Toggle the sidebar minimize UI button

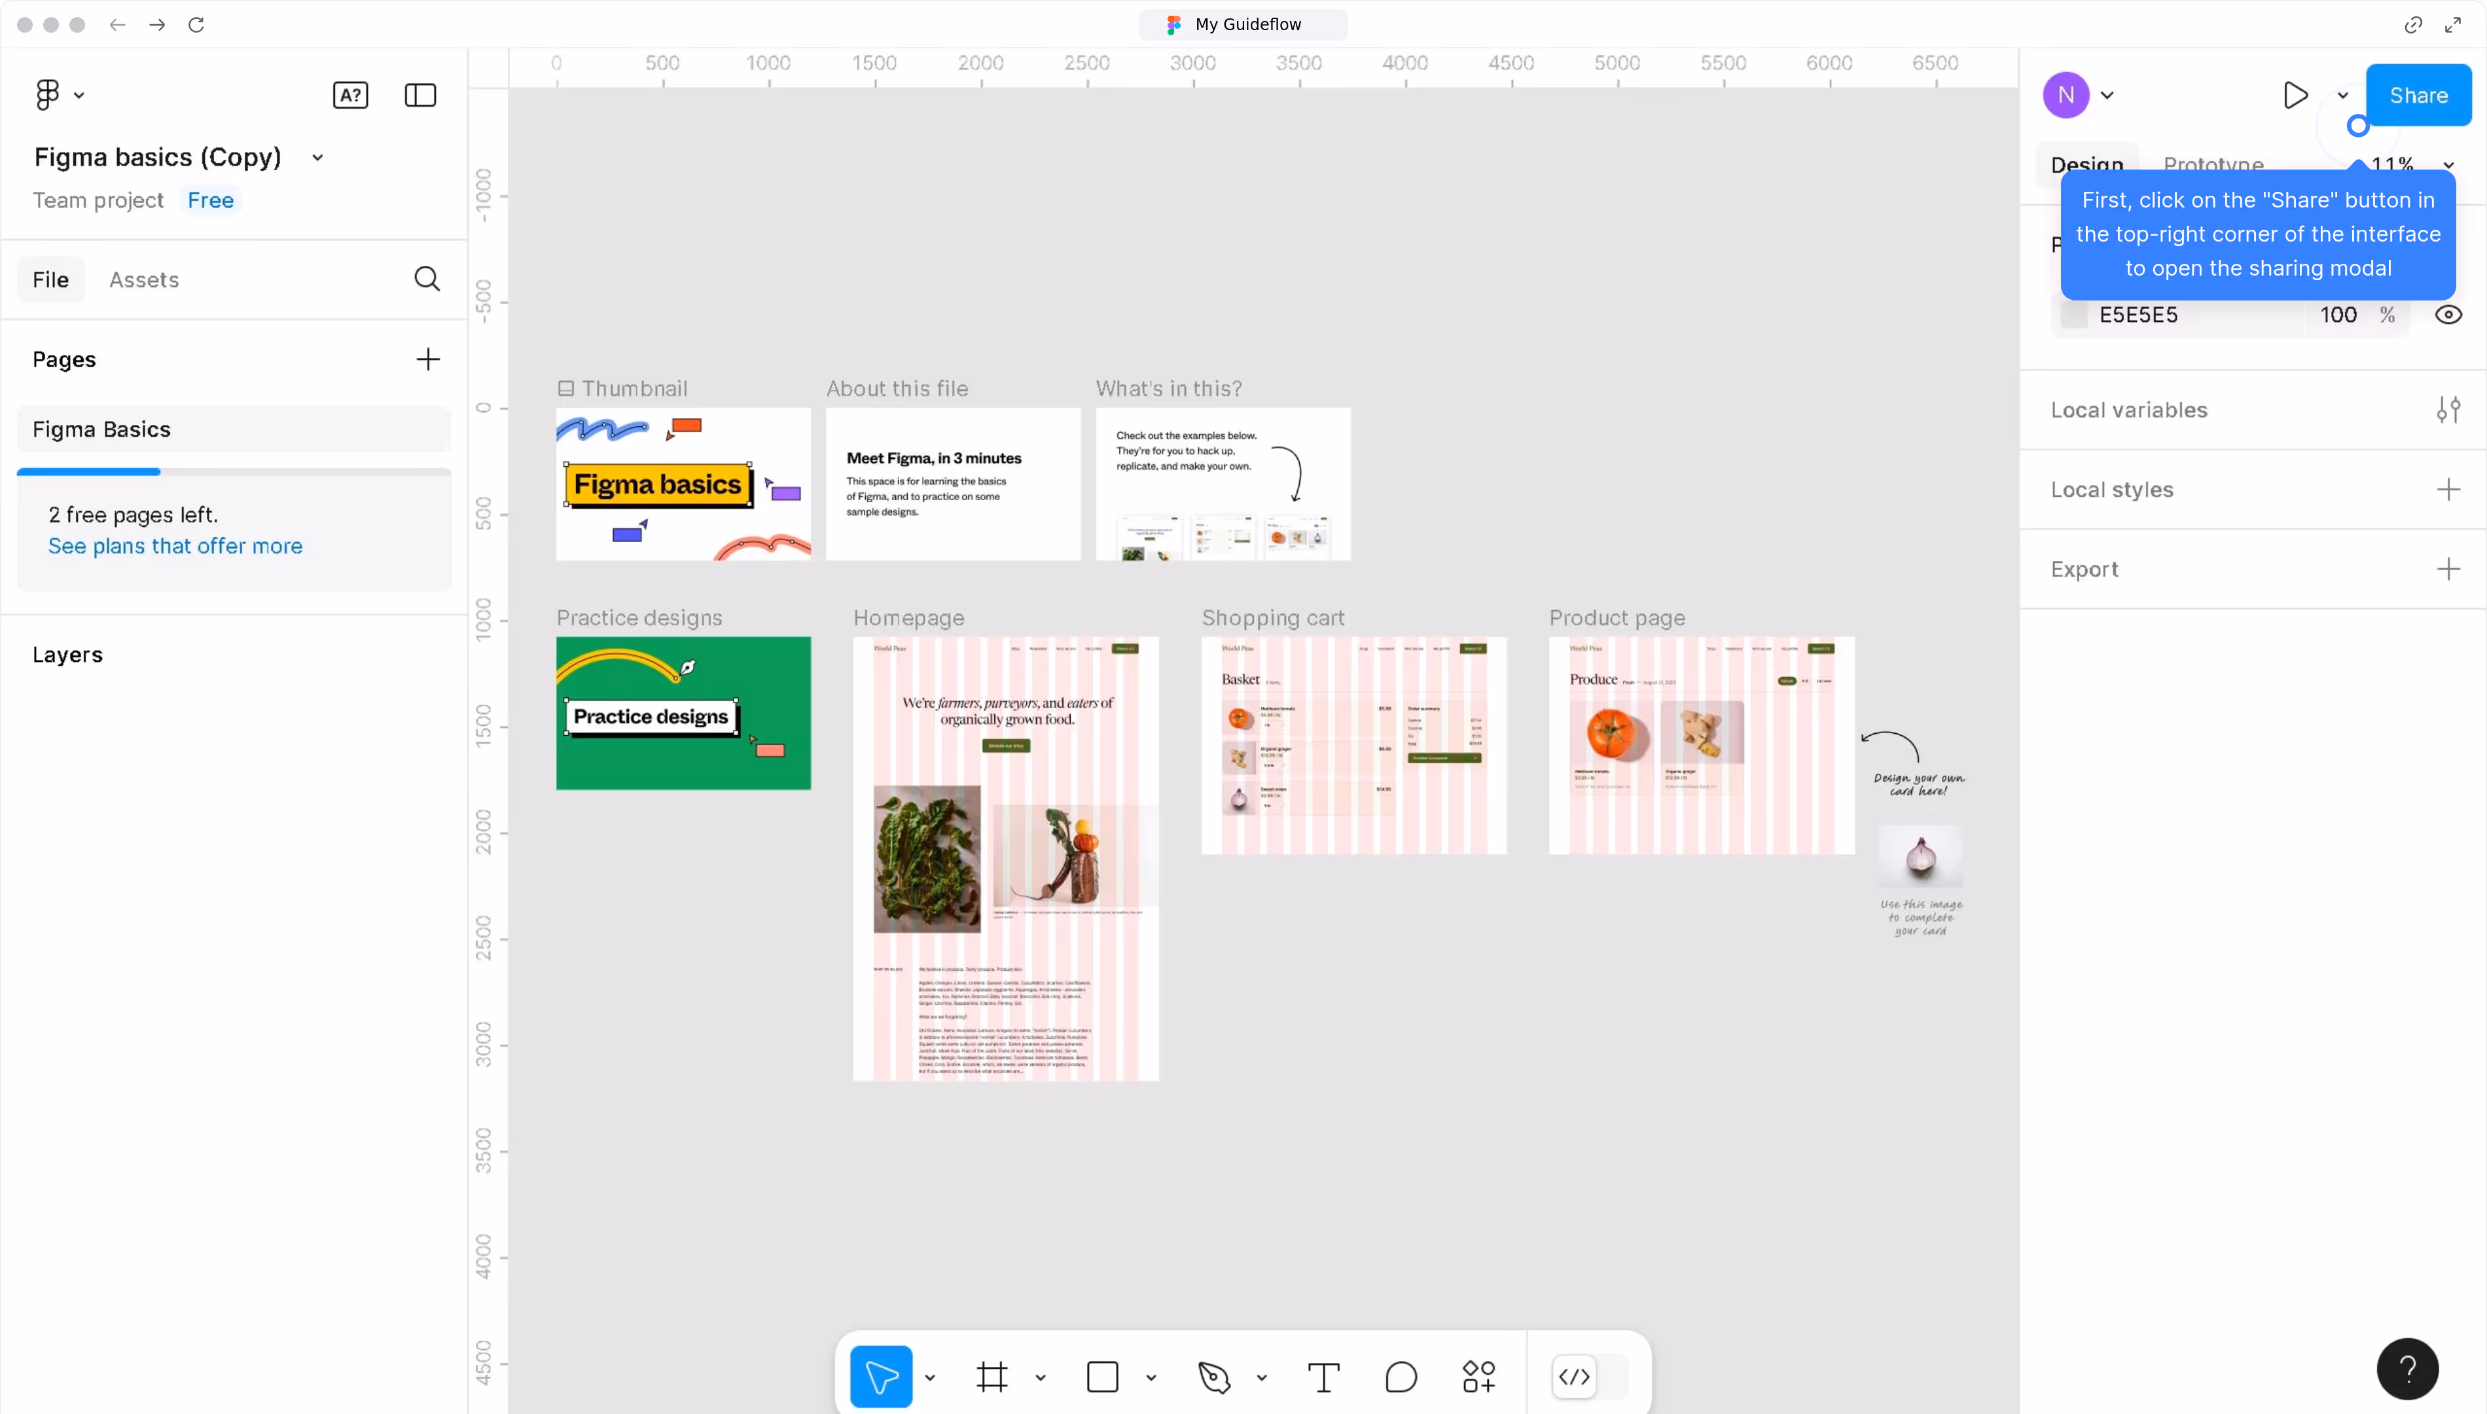click(x=420, y=95)
